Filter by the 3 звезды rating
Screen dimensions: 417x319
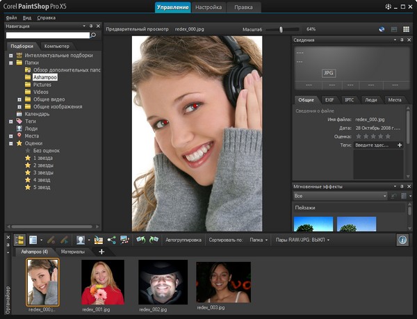(x=43, y=172)
